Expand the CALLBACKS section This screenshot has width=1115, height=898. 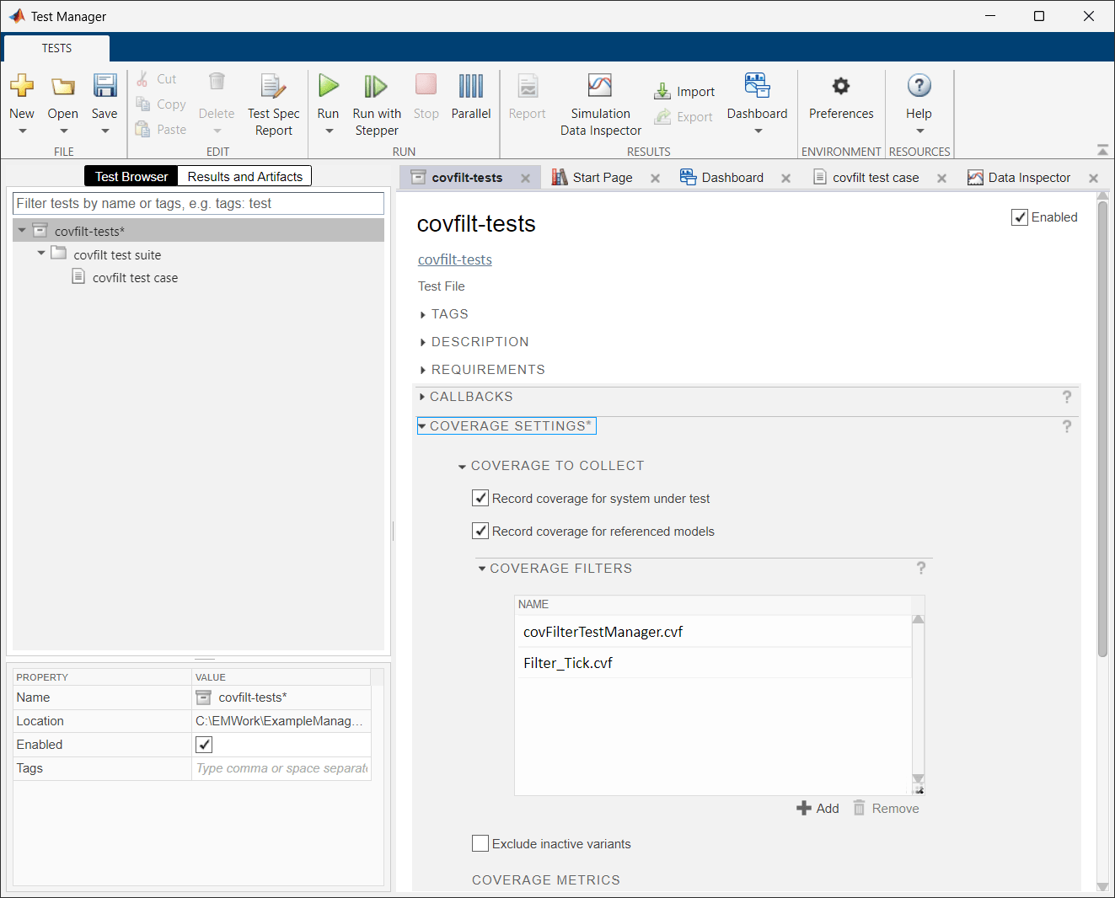point(423,396)
